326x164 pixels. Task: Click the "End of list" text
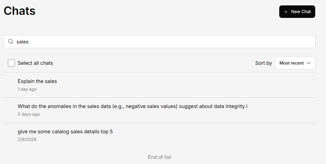(159, 157)
